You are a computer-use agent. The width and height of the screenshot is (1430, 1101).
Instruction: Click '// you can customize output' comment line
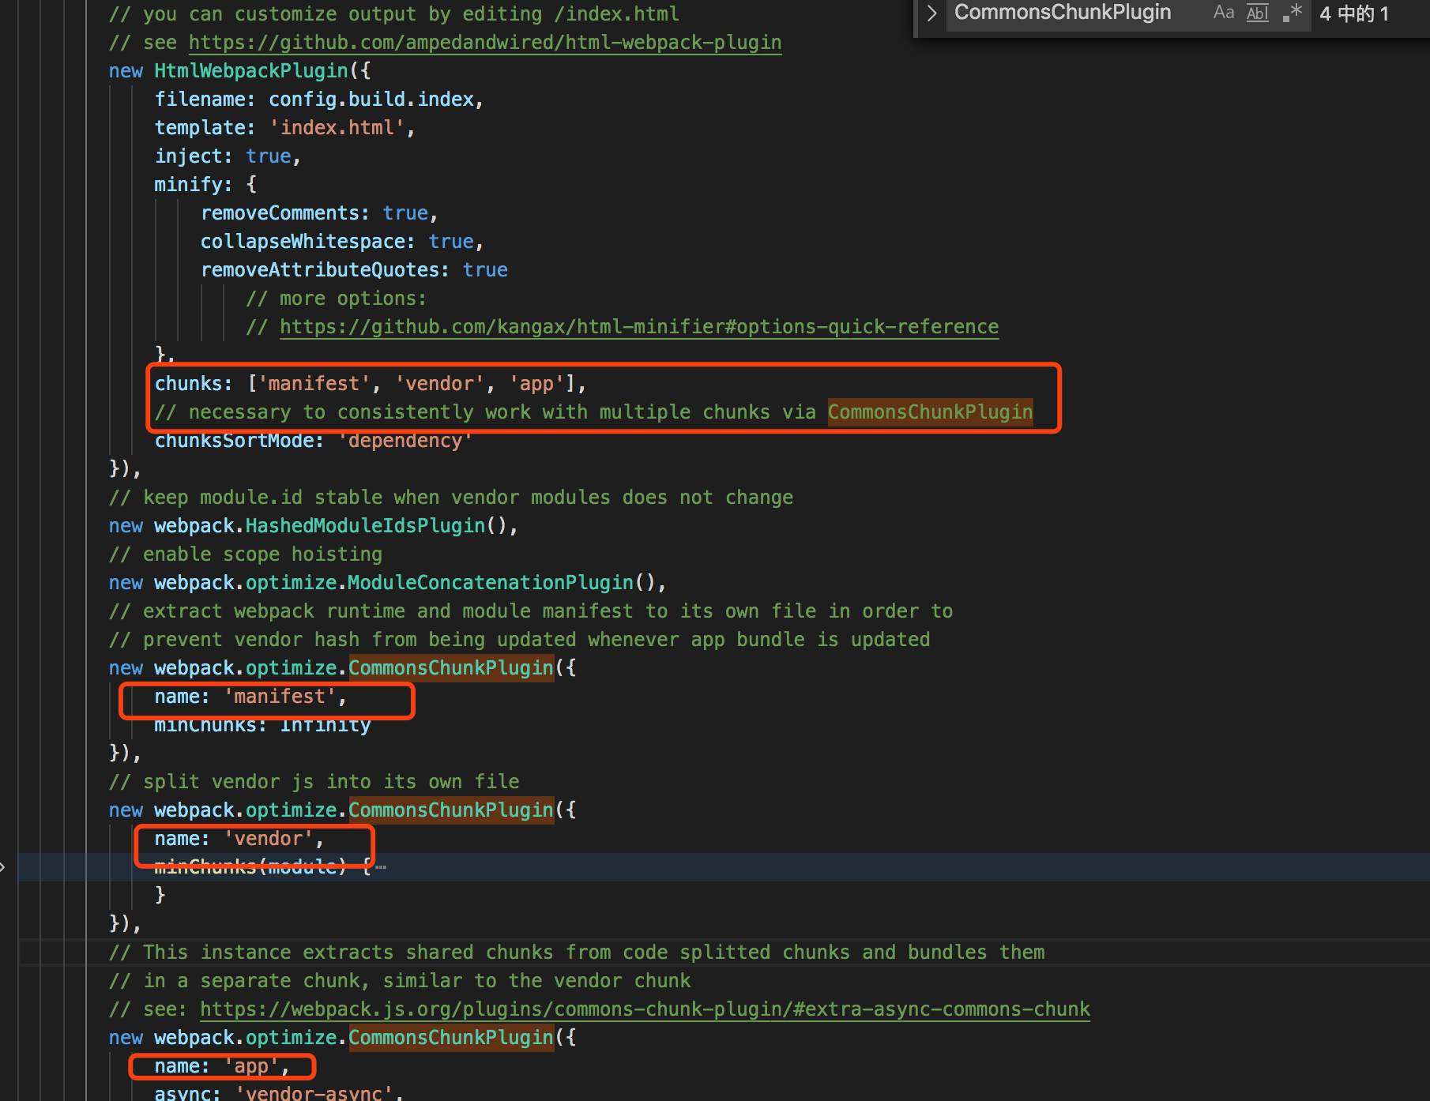tap(394, 14)
